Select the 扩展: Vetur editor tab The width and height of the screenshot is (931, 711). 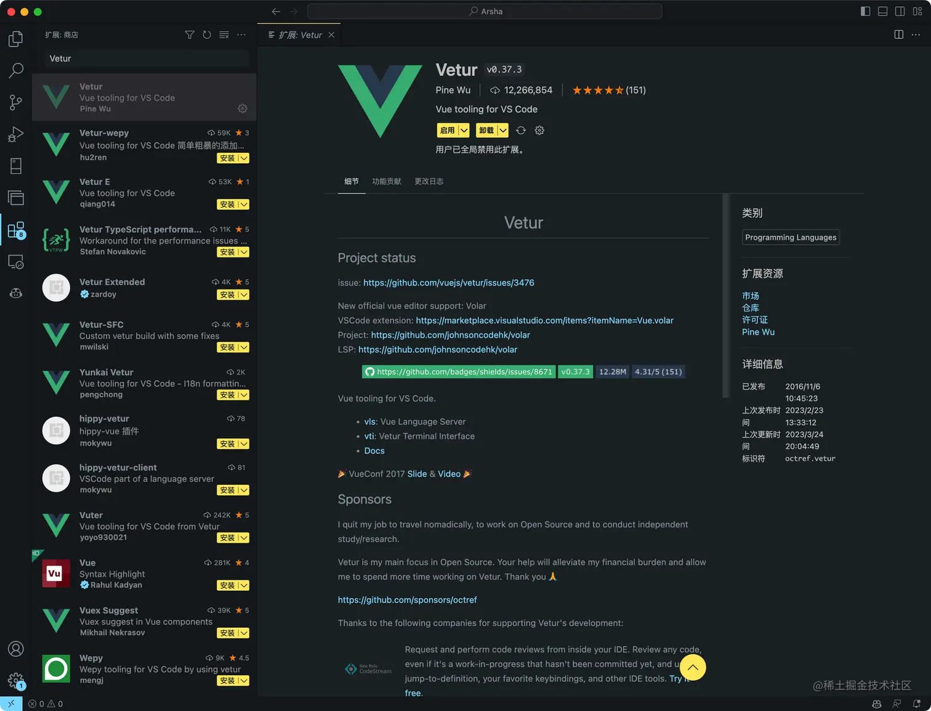pos(299,35)
